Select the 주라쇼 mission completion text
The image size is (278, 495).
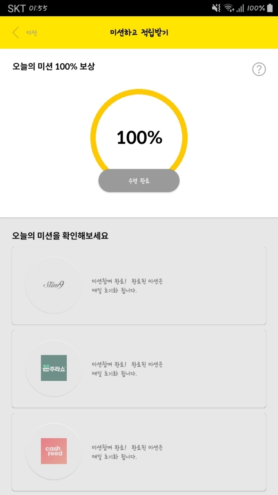pos(127,369)
